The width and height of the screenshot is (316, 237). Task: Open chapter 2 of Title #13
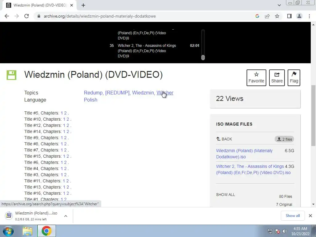(68, 187)
